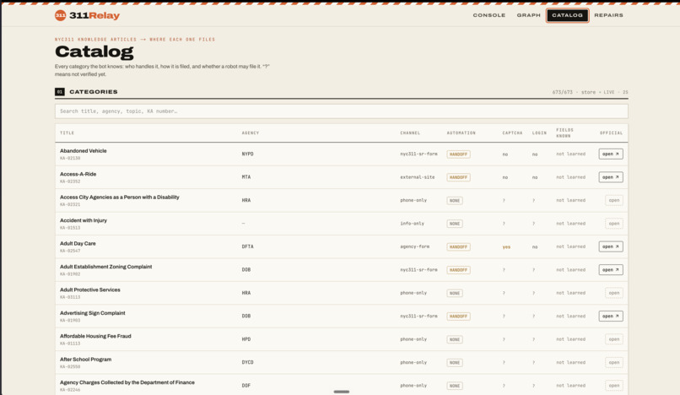Screen dimensions: 680x395
Task: Focus the category search field
Action: coord(342,111)
